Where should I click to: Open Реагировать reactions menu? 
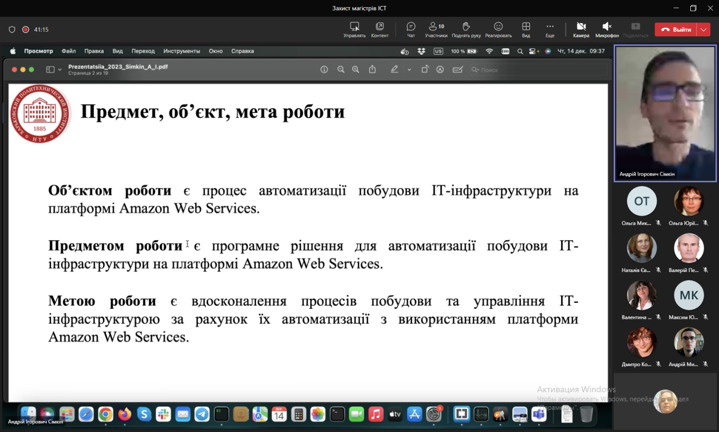point(498,29)
